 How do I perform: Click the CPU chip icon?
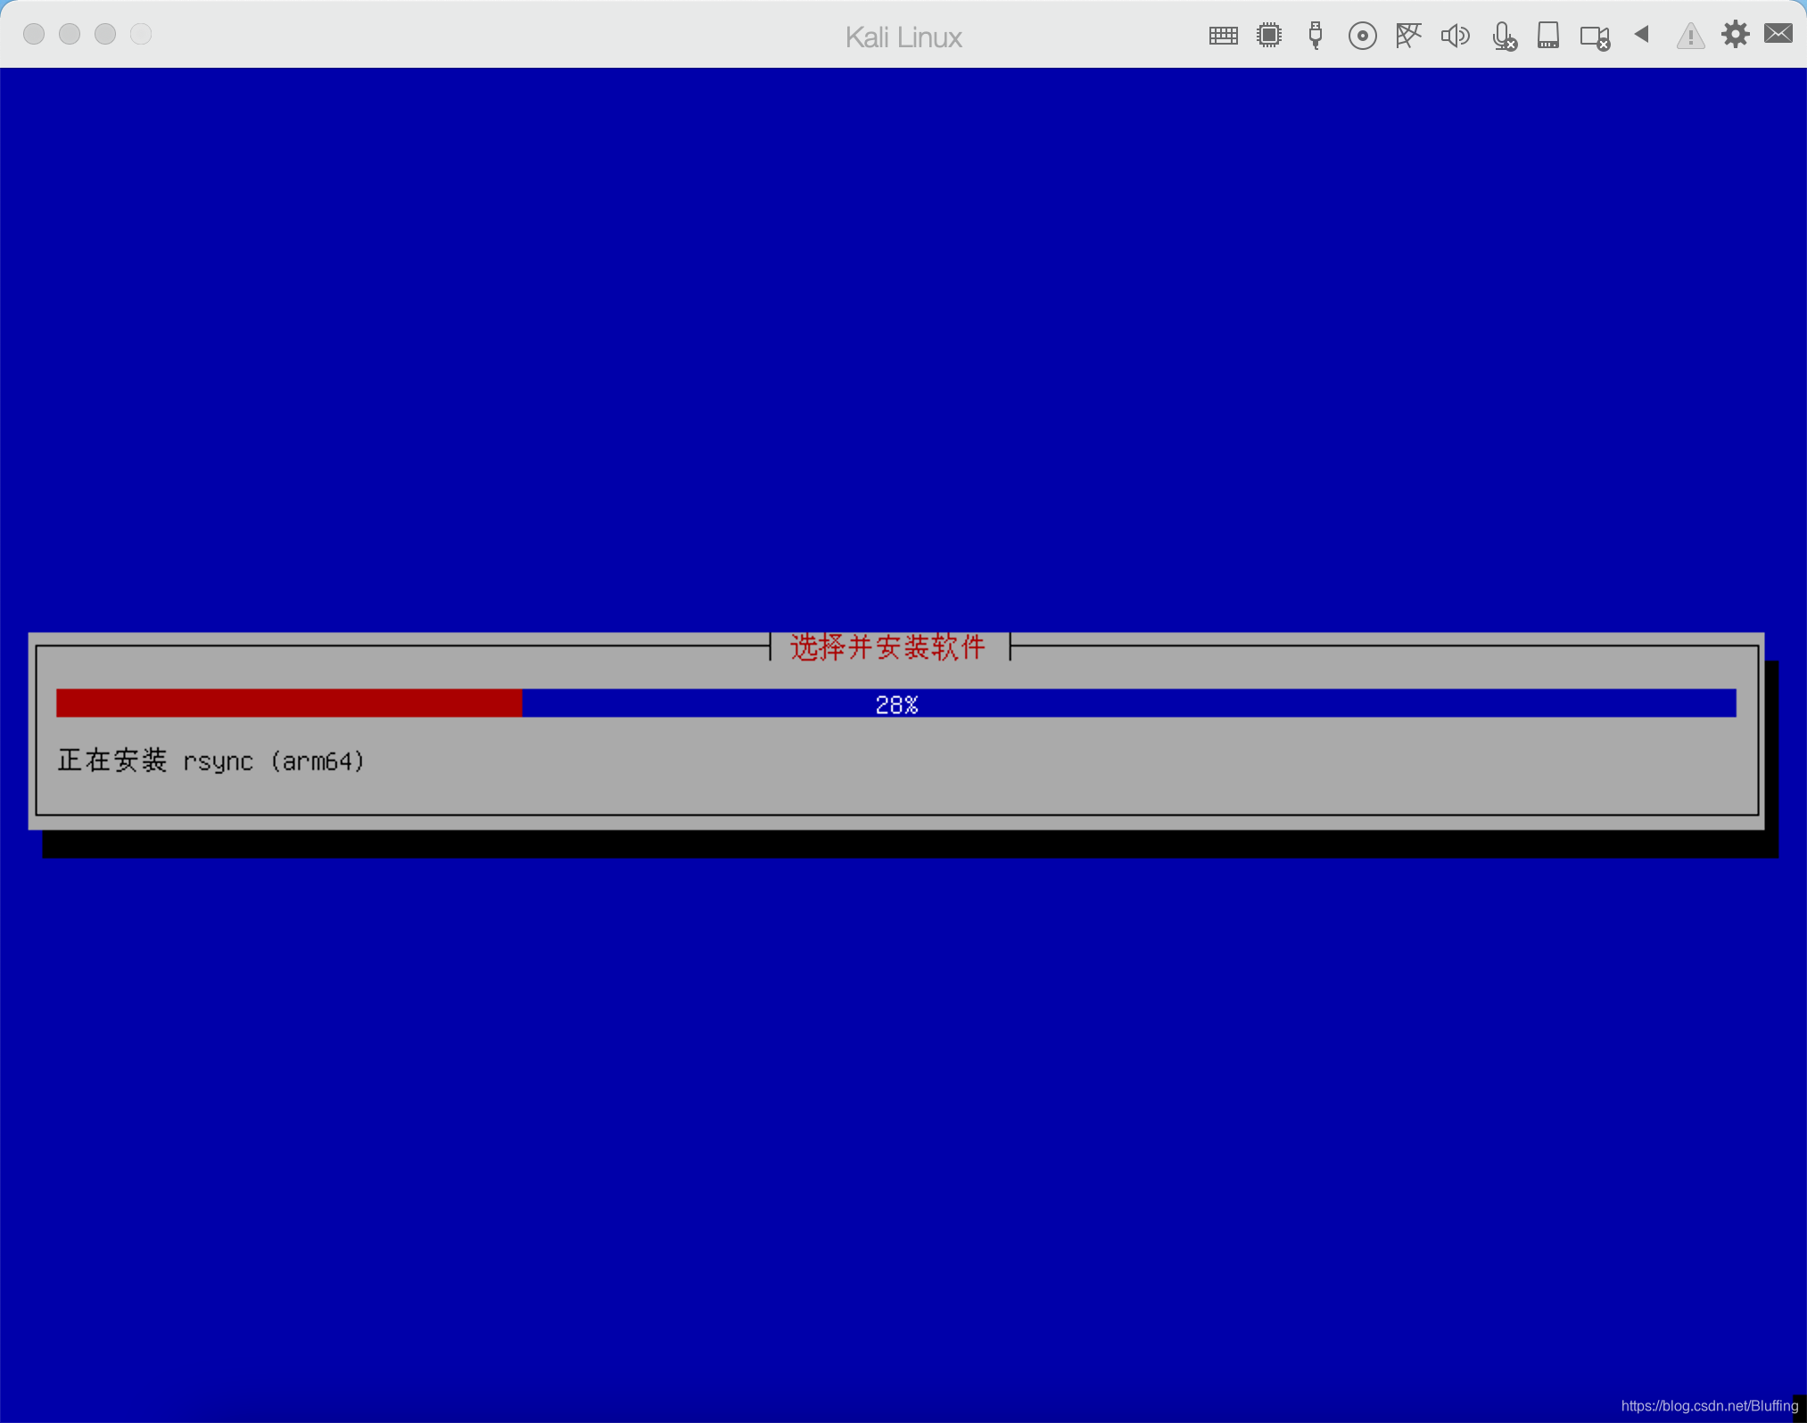coord(1268,36)
